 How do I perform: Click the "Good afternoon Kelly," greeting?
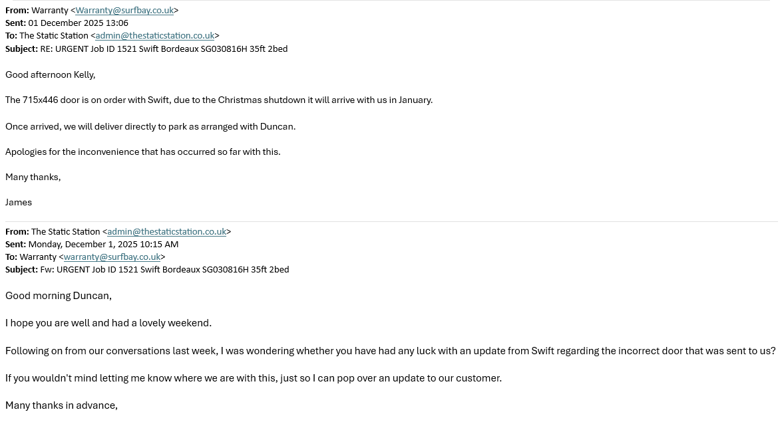tap(51, 75)
